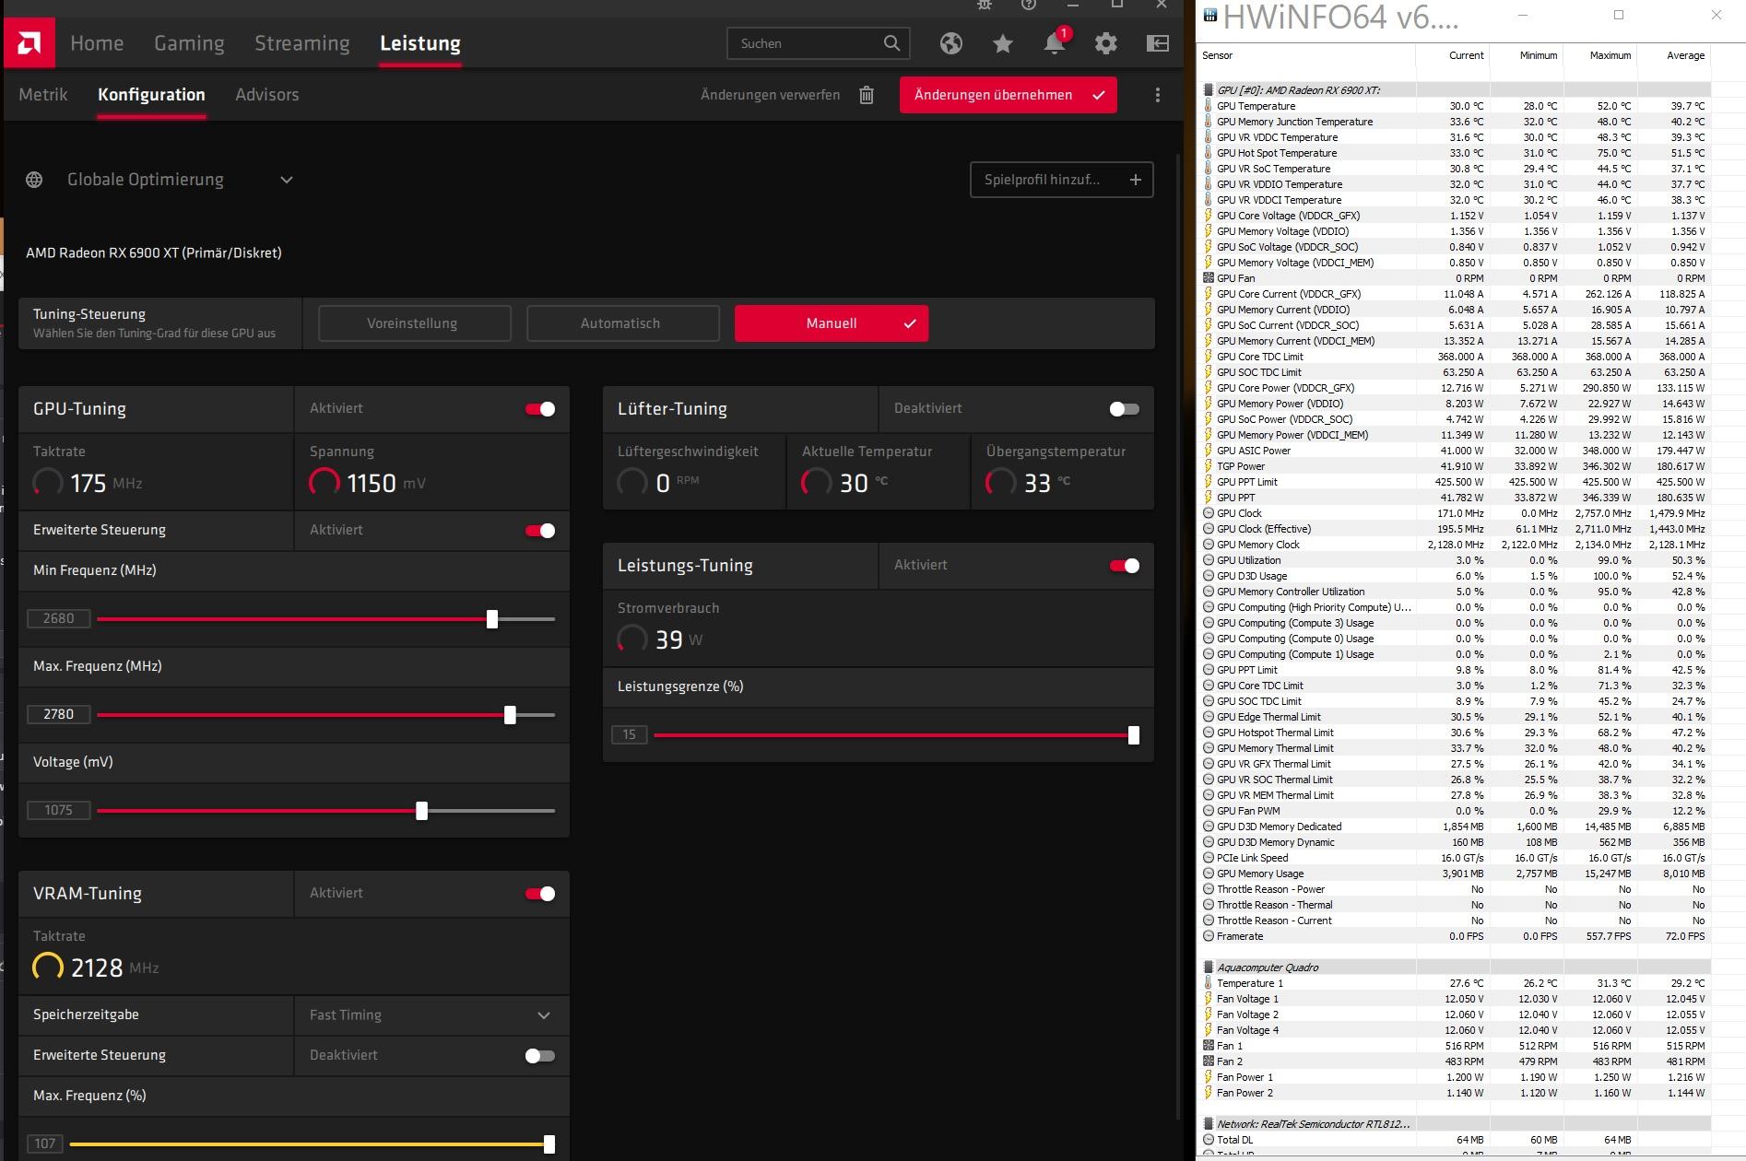Select the Manuell tuning mode
Image resolution: width=1746 pixels, height=1161 pixels.
(832, 323)
